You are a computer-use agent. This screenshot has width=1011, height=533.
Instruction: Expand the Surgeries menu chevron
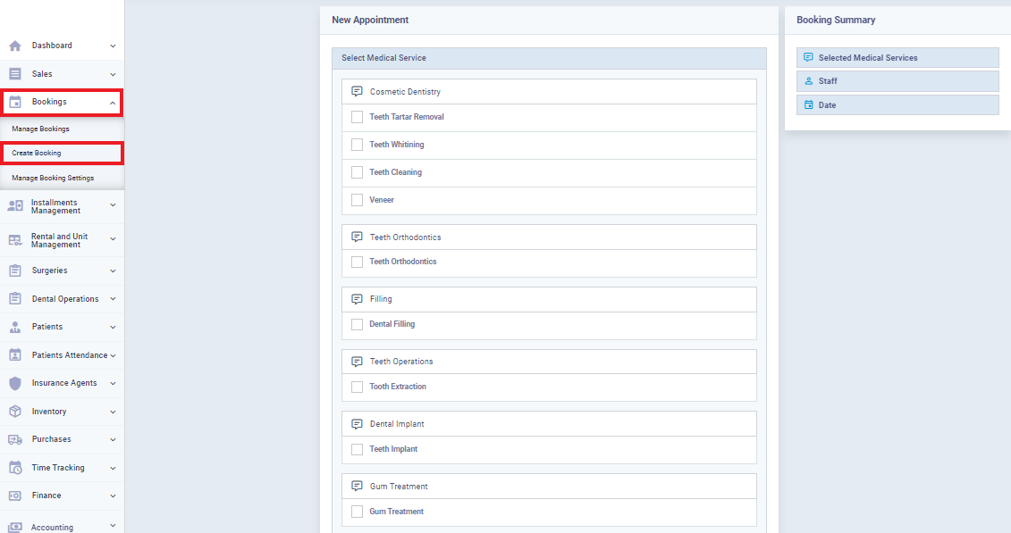[113, 271]
